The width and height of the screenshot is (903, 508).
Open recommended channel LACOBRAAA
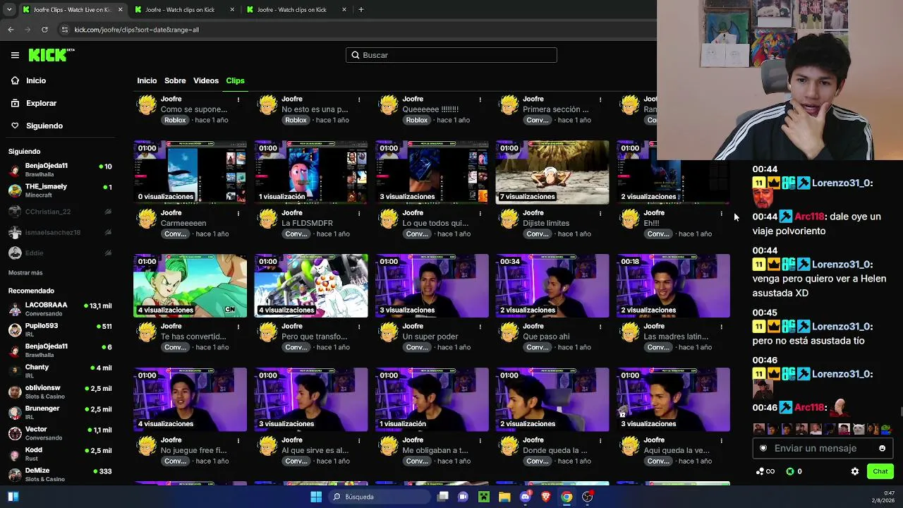pyautogui.click(x=60, y=309)
